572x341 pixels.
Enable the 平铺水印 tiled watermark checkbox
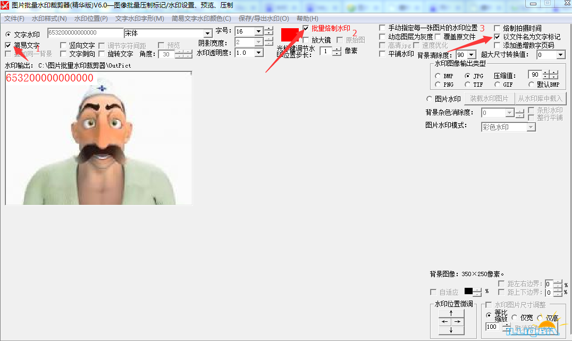tap(382, 54)
